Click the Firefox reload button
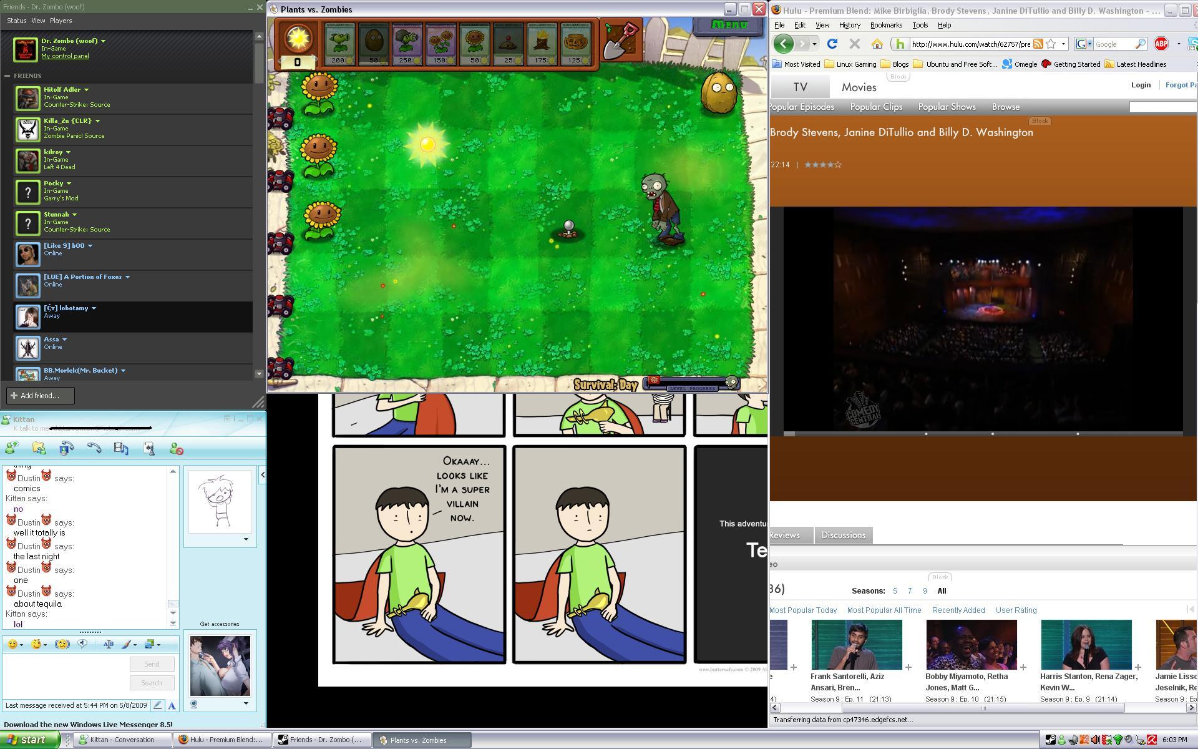Image resolution: width=1198 pixels, height=749 pixels. [832, 44]
